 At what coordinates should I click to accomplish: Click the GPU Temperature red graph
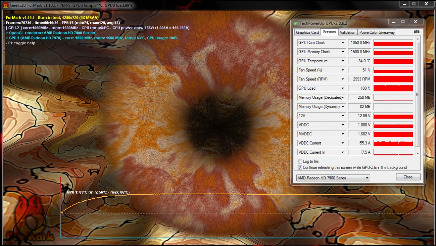pos(393,61)
